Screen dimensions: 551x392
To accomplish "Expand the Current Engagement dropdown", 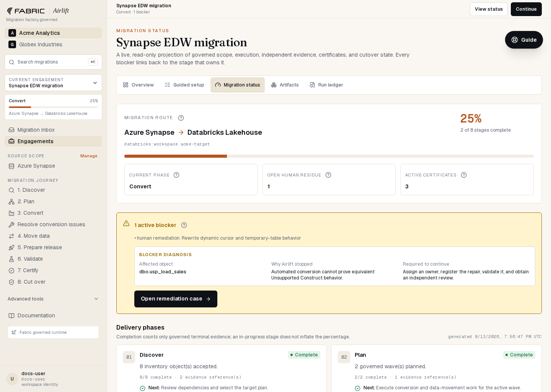I will [x=53, y=83].
